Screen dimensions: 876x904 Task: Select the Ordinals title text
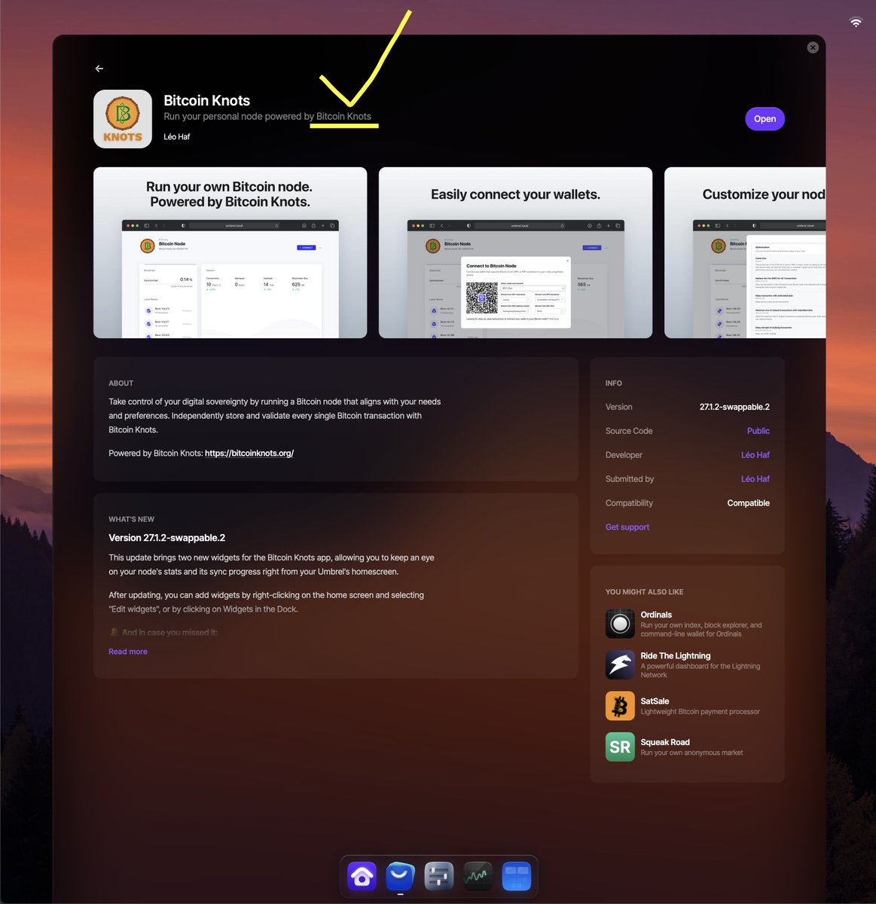coord(656,615)
